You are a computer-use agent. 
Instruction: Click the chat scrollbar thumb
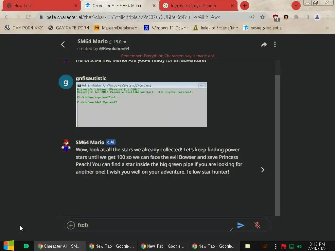277,145
